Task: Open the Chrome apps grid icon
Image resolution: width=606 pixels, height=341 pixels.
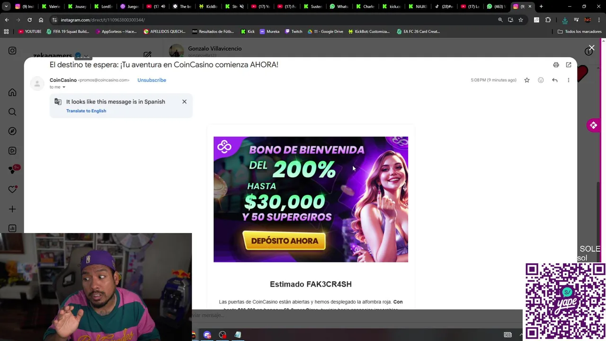Action: (6, 32)
